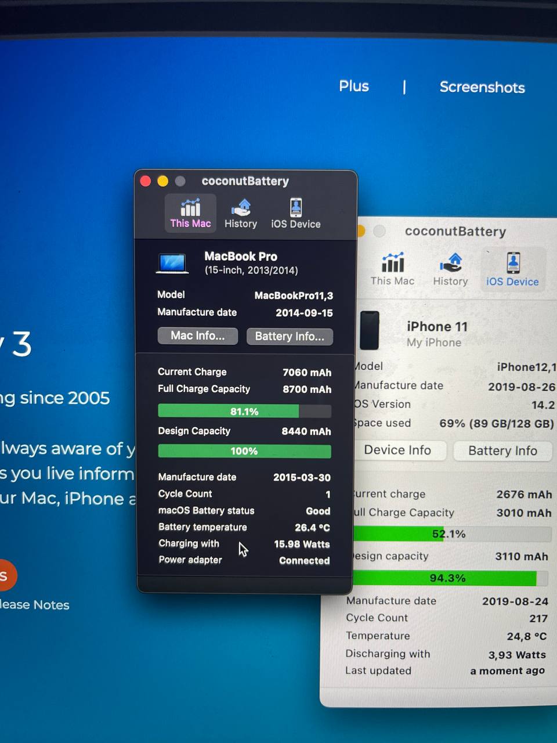The width and height of the screenshot is (557, 743).
Task: Select This Mac tab in dark coconutBattery window
Action: click(190, 213)
